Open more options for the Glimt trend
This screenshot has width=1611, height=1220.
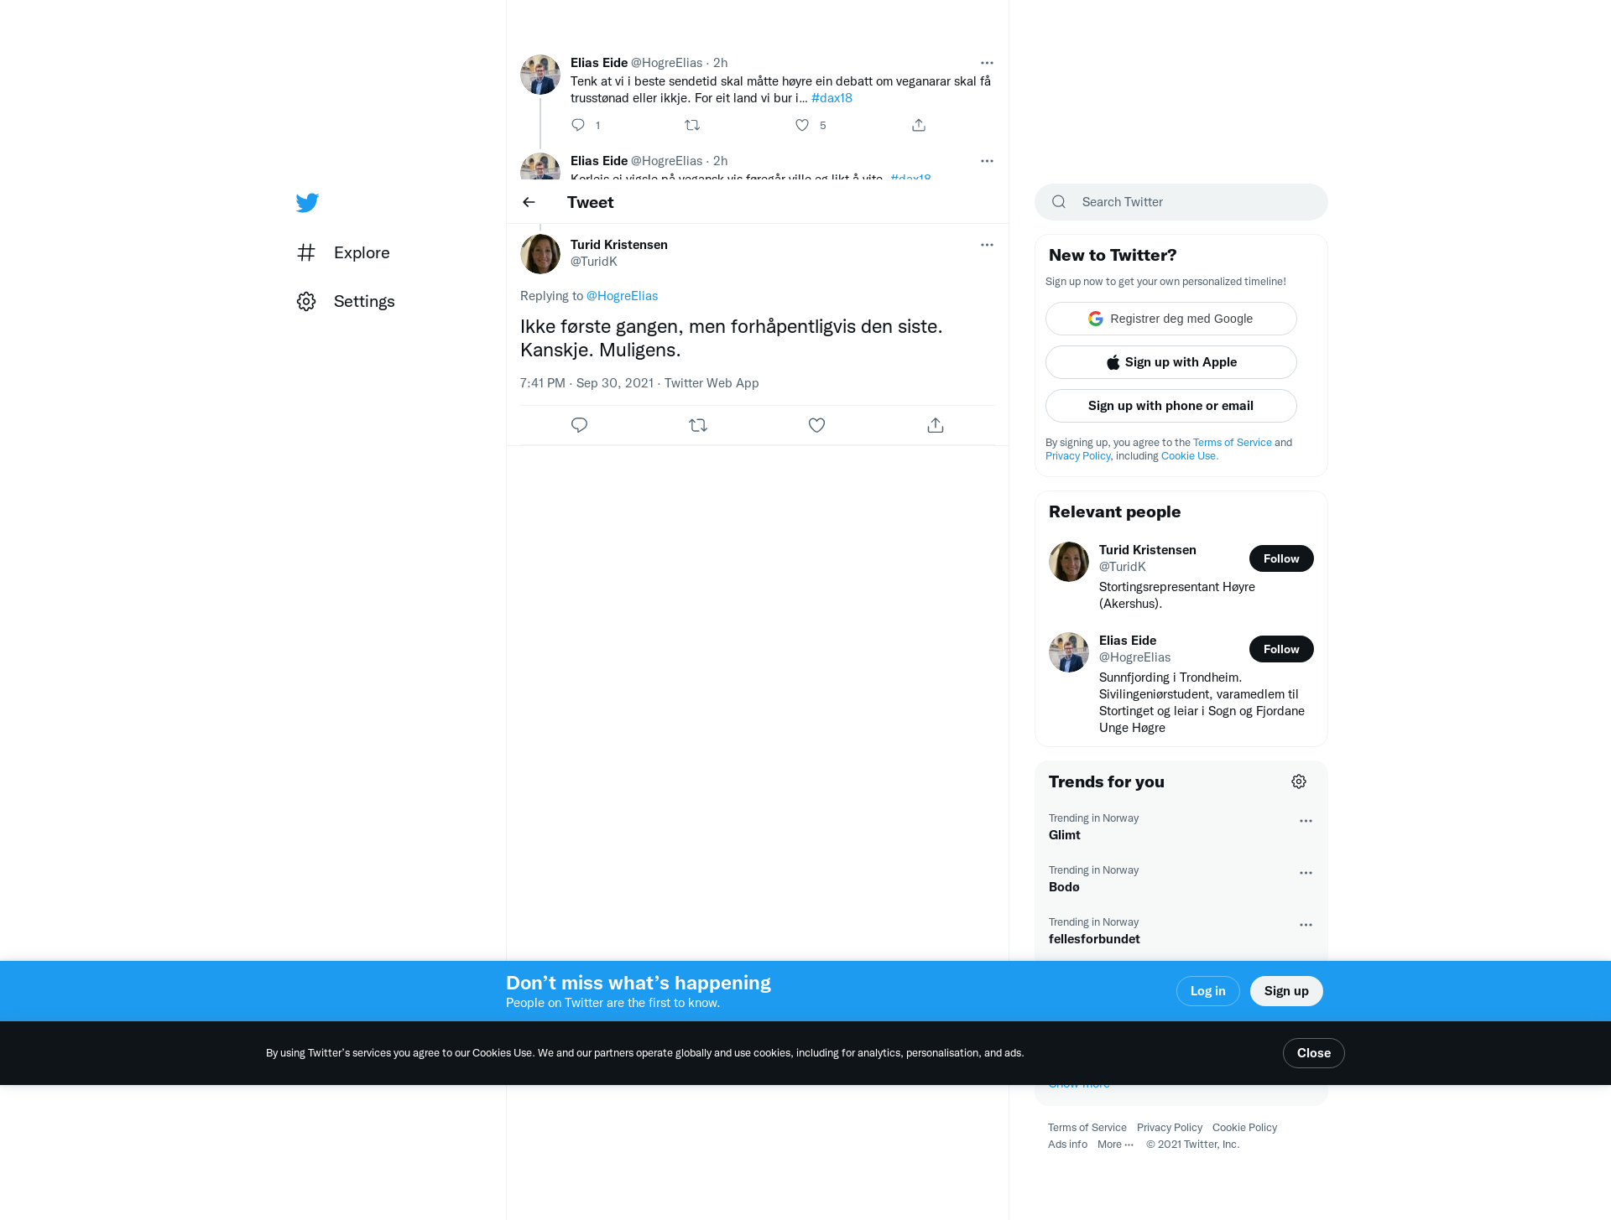[1306, 821]
